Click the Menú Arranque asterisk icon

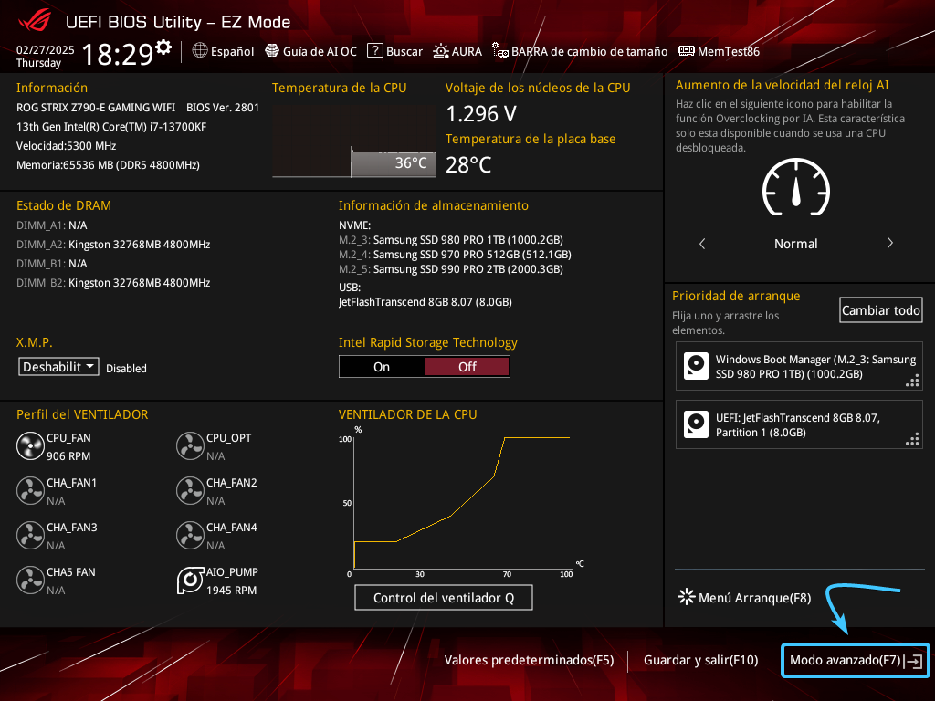pos(687,597)
